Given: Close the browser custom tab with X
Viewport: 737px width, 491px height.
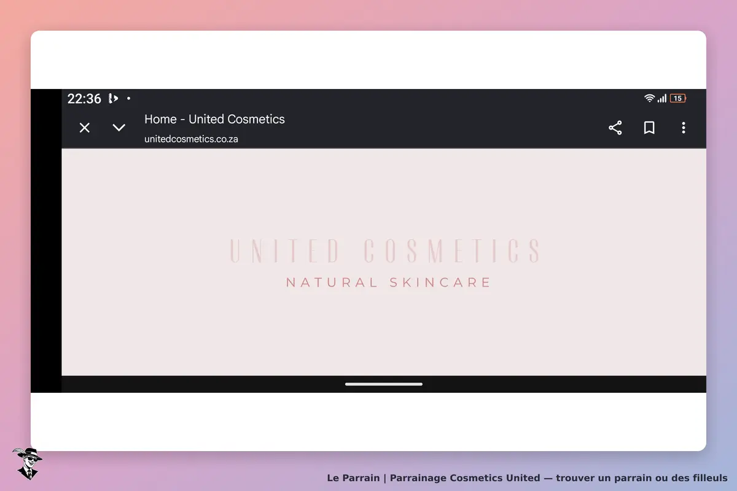Looking at the screenshot, I should click(x=85, y=128).
